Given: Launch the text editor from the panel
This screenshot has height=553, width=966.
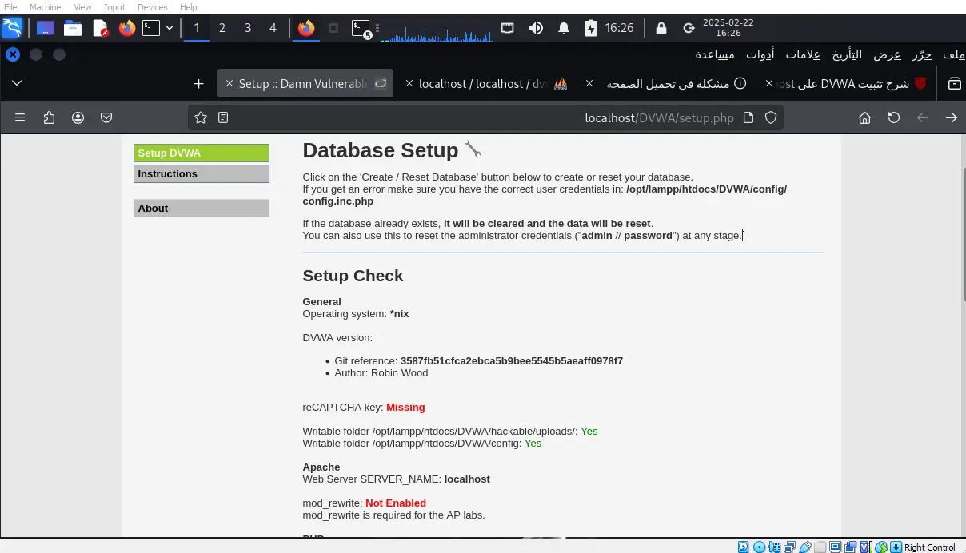Looking at the screenshot, I should (x=100, y=28).
